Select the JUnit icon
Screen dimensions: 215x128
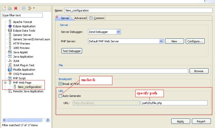click(10, 61)
